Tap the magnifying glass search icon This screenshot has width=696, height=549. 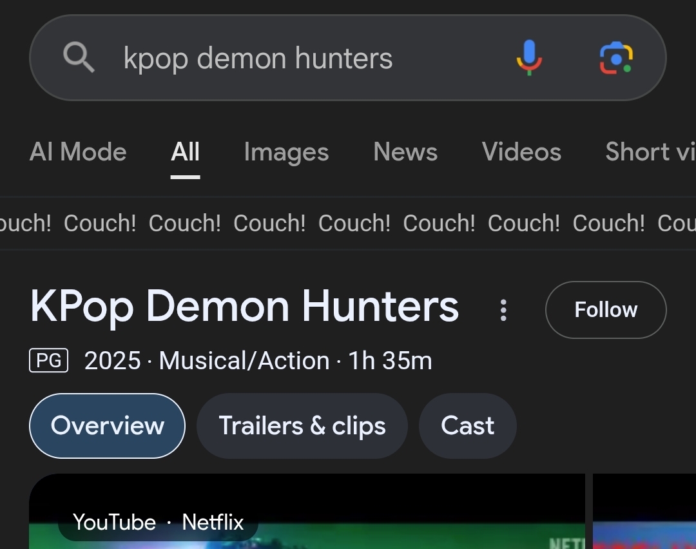79,58
